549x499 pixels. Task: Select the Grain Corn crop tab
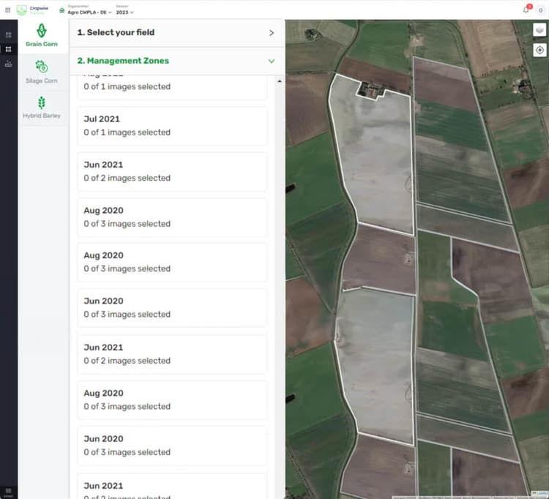[x=42, y=36]
